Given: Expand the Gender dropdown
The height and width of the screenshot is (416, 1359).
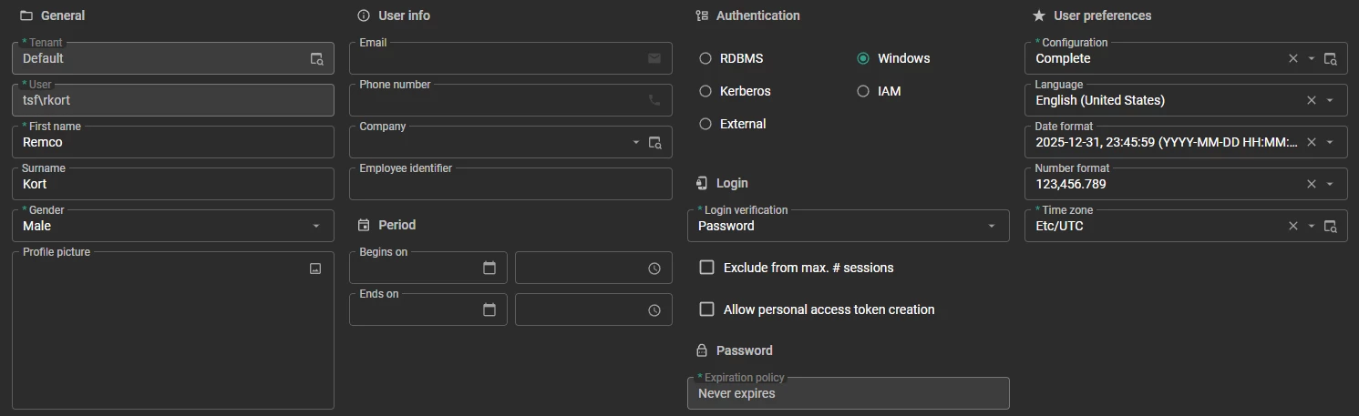Looking at the screenshot, I should (316, 226).
